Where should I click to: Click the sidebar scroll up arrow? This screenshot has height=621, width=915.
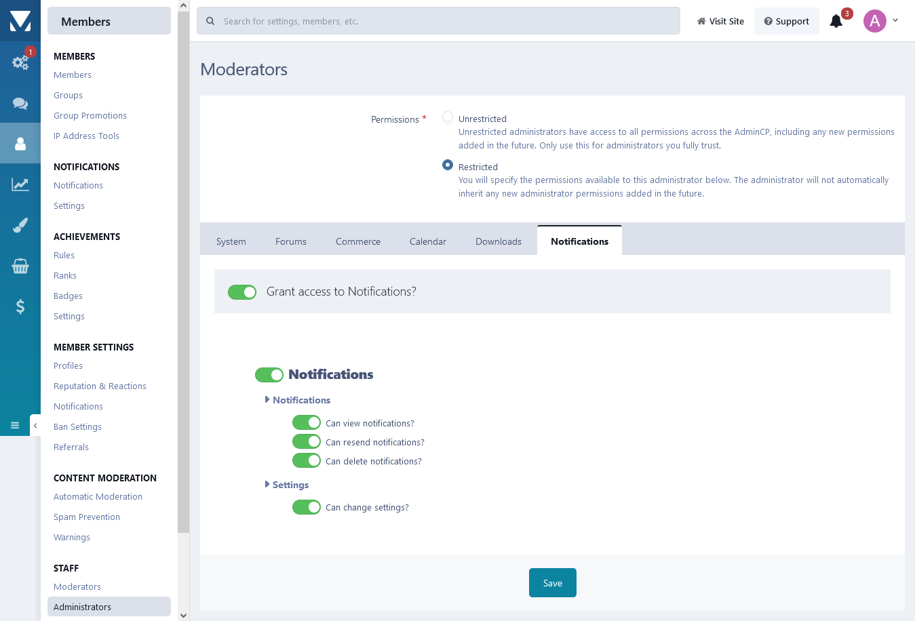183,5
